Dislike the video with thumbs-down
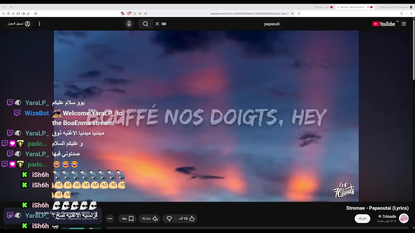Screen dimensions: 415x233 (169, 218)
